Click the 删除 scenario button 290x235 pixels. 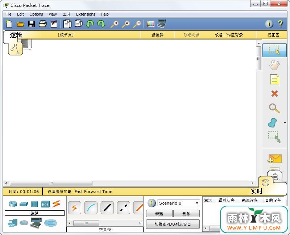186,214
